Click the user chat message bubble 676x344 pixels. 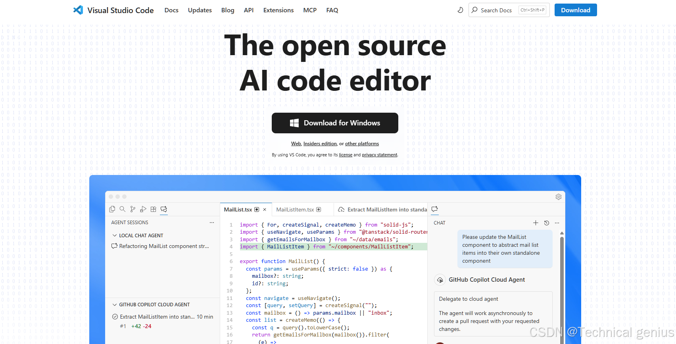tap(505, 249)
